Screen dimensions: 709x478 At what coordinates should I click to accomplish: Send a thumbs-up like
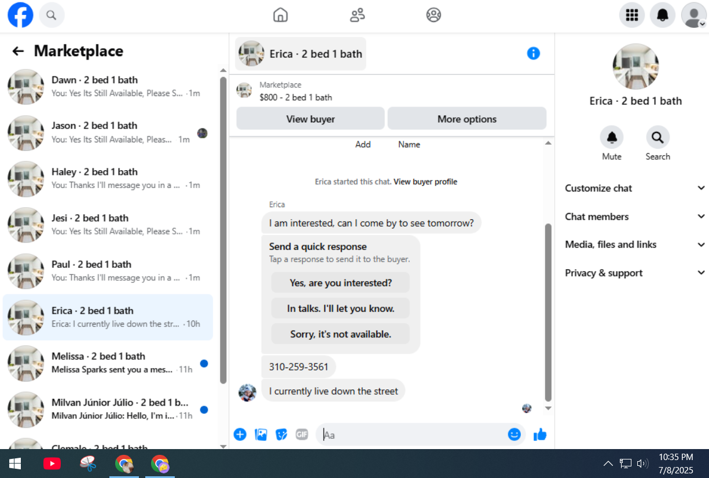[540, 435]
